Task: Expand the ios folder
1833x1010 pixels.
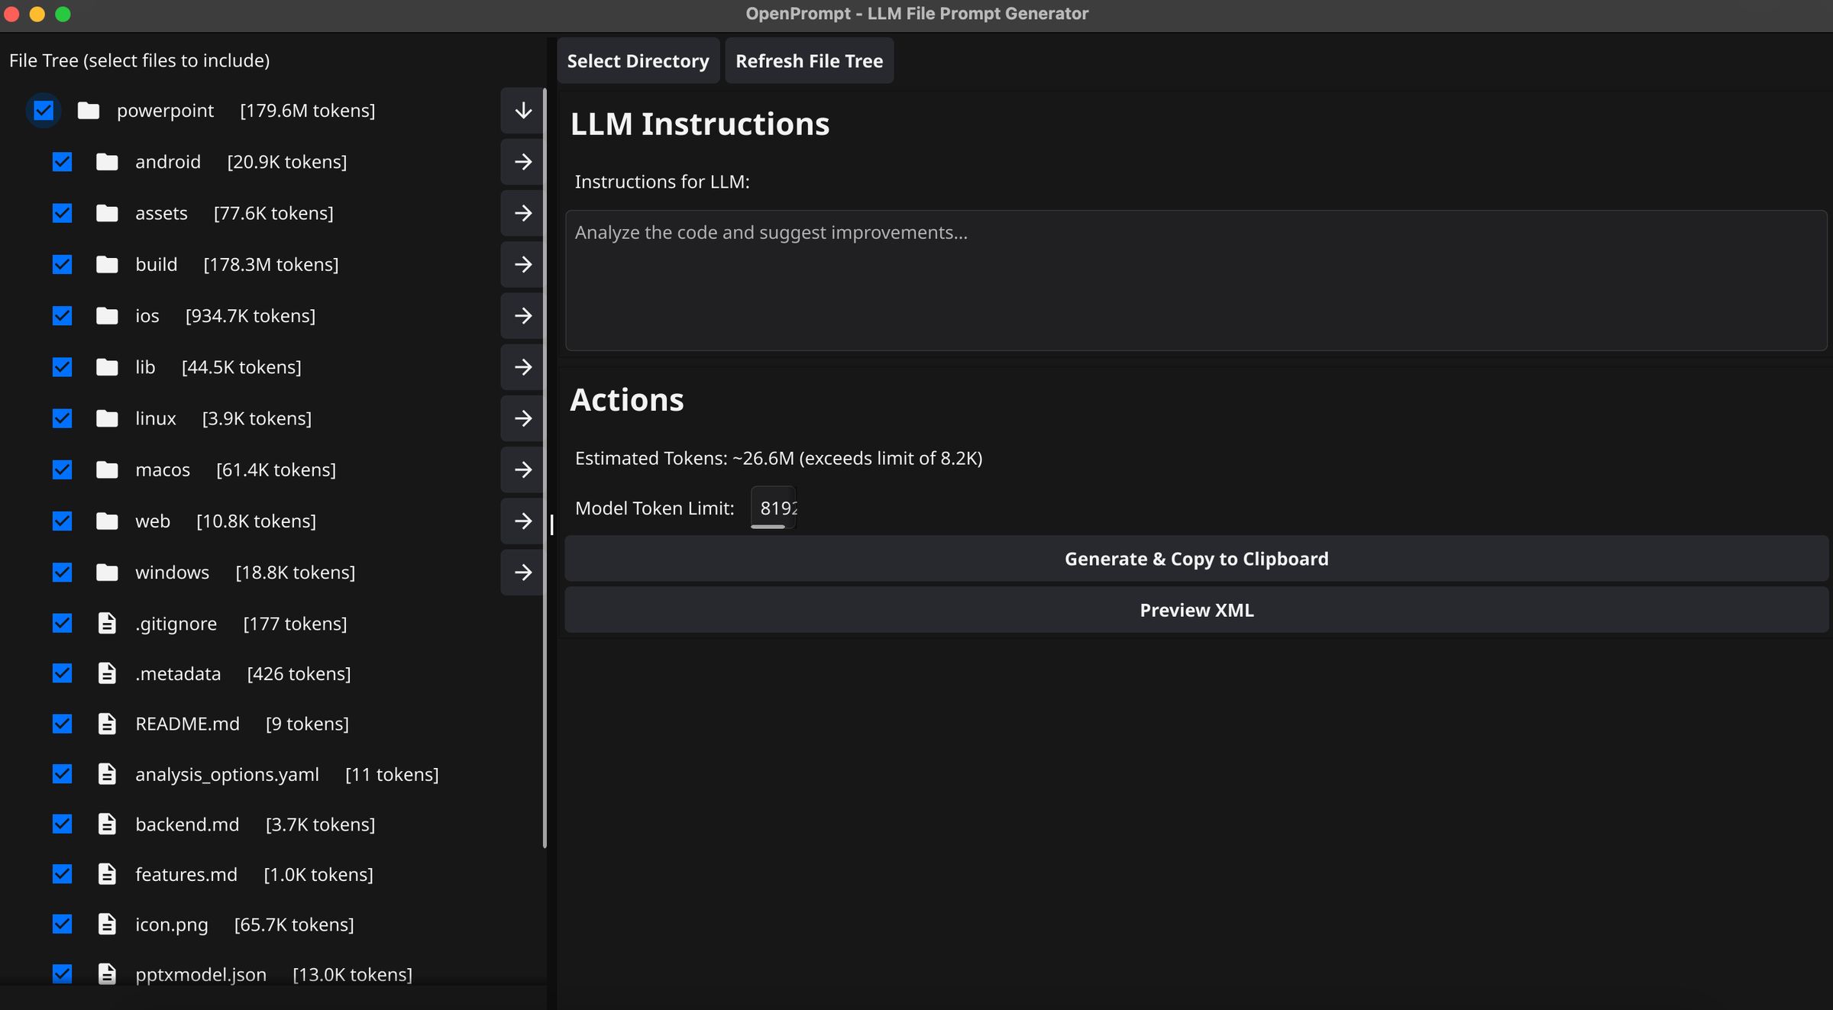Action: point(522,315)
